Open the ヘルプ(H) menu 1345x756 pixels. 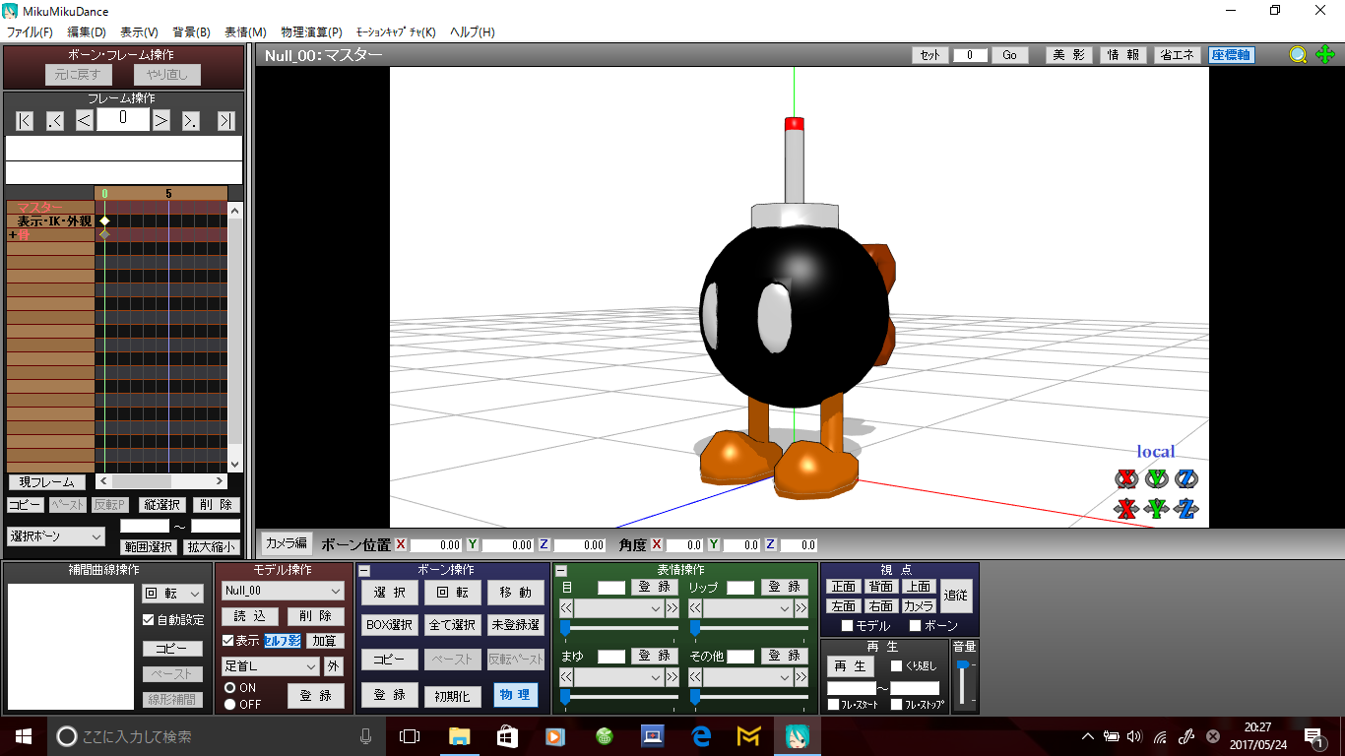(473, 31)
